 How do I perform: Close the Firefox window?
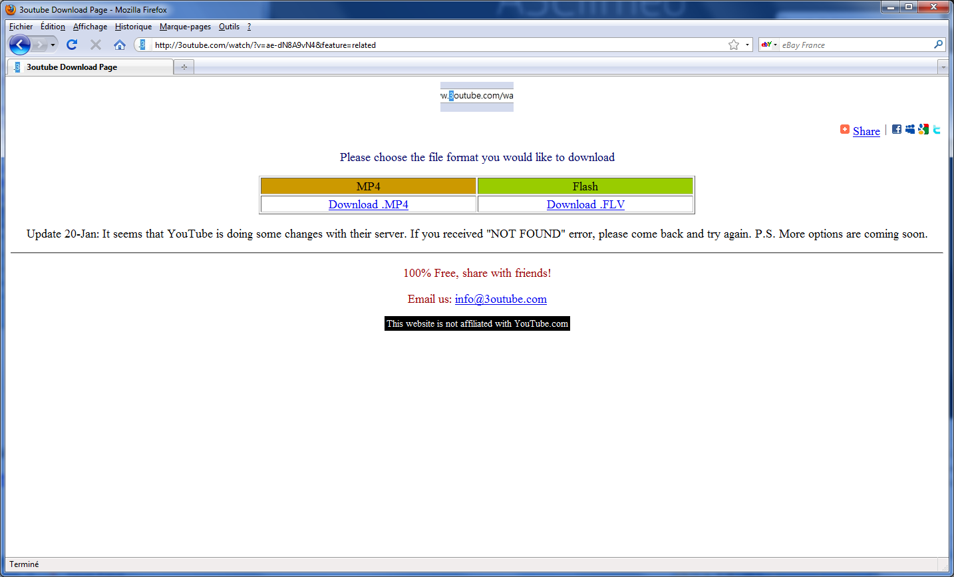934,7
